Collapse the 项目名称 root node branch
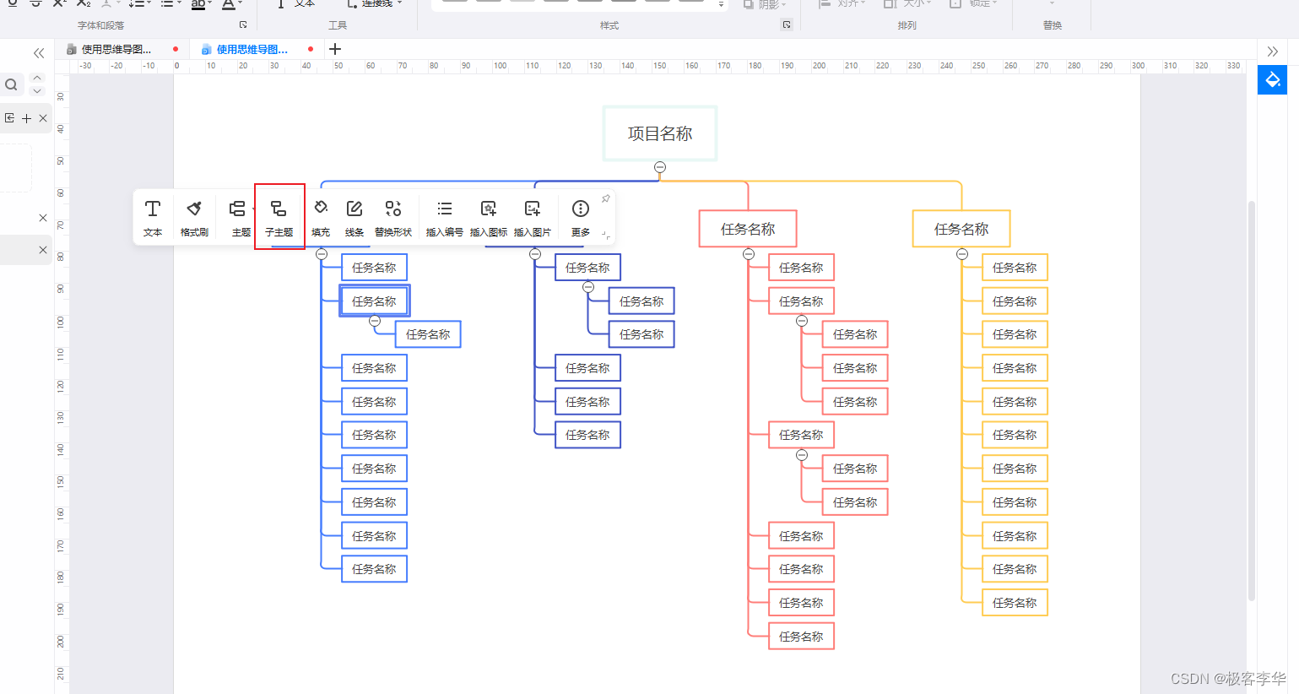This screenshot has height=694, width=1299. pyautogui.click(x=659, y=167)
